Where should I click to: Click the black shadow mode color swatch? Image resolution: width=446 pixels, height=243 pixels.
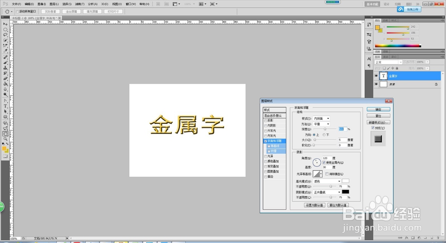point(345,192)
